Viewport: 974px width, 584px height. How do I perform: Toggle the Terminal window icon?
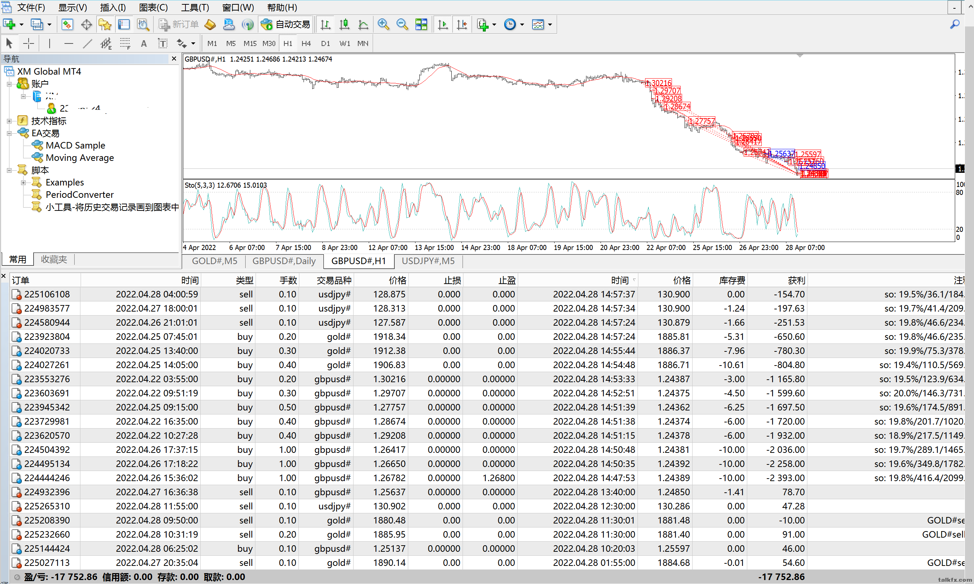tap(124, 24)
